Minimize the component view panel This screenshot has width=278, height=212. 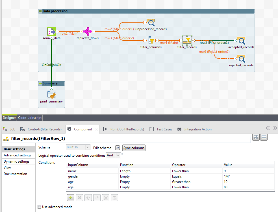click(268, 128)
